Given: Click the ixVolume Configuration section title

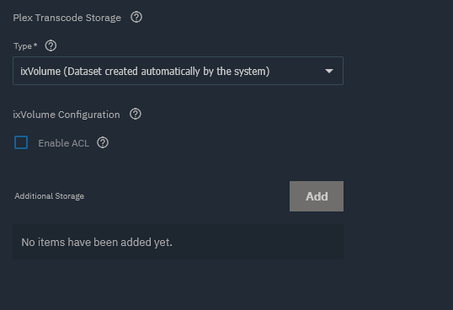Looking at the screenshot, I should (x=67, y=115).
